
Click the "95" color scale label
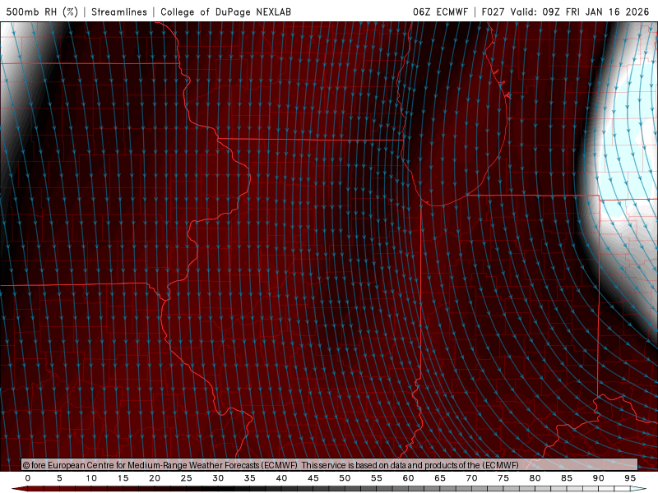pyautogui.click(x=630, y=478)
